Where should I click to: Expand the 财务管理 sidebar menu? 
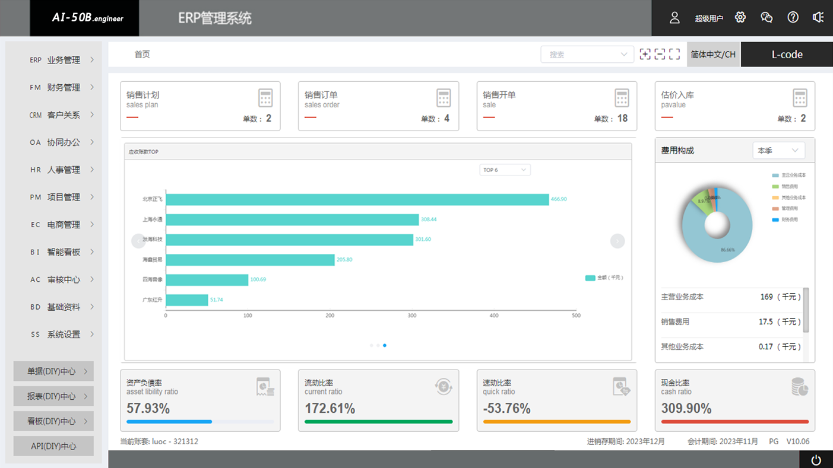[x=62, y=87]
